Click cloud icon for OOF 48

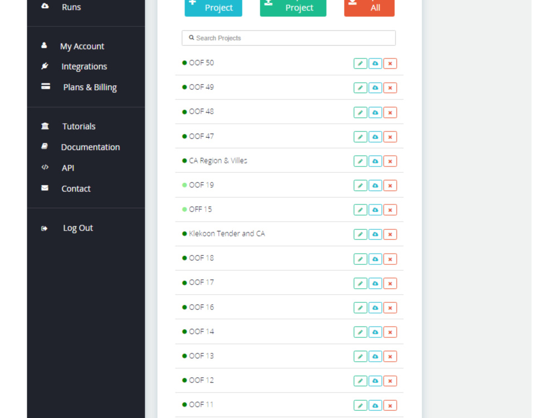[375, 113]
